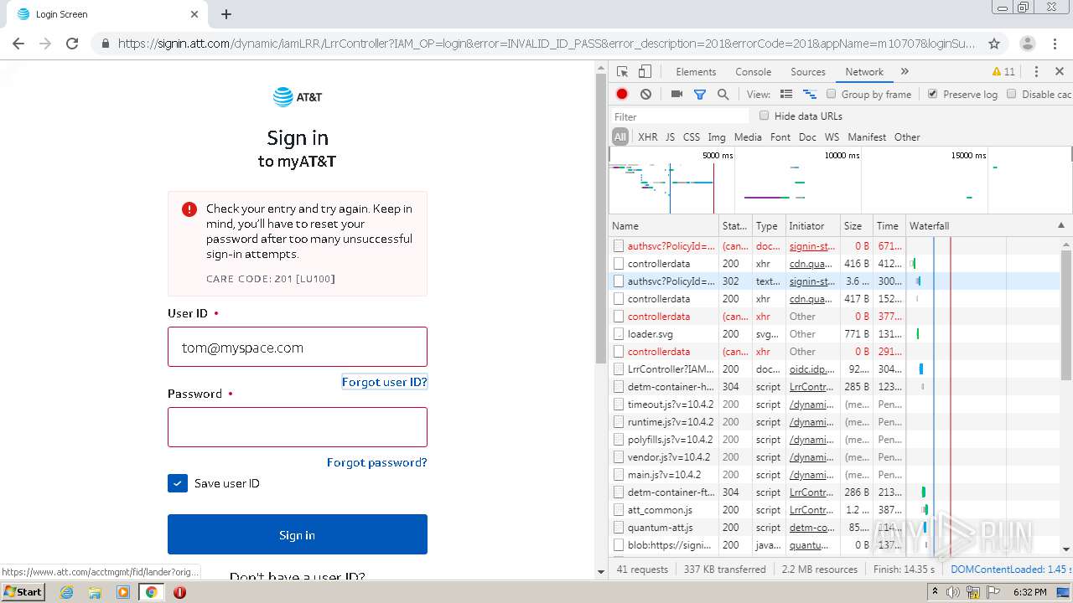Click the red security icon in taskbar
Screen dimensions: 1073x603
(179, 592)
